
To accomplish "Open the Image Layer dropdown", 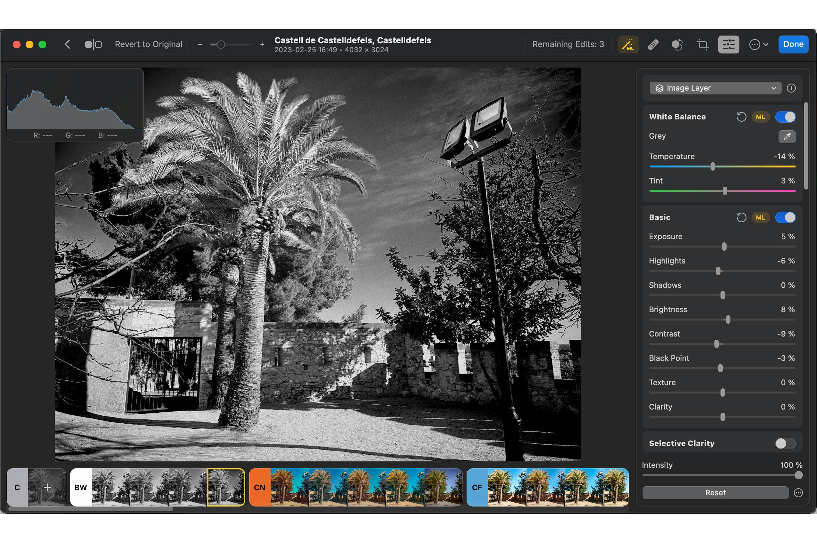I will click(x=715, y=88).
